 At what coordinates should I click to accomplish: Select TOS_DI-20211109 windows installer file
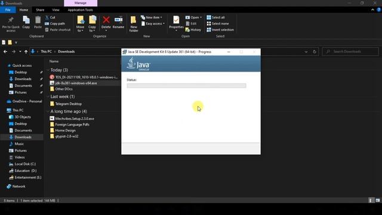[x=84, y=77]
